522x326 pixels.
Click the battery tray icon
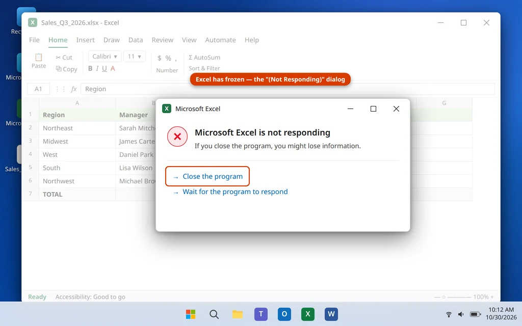[475, 314]
